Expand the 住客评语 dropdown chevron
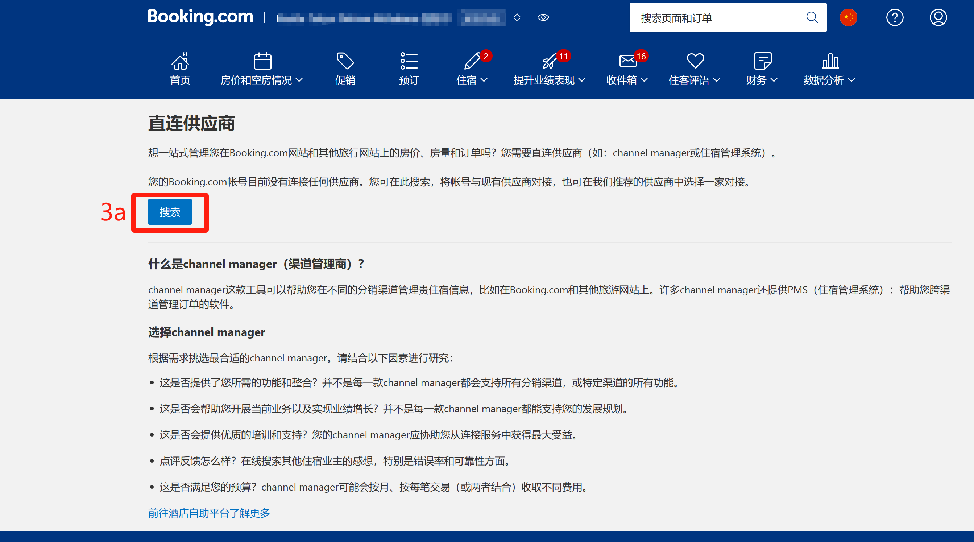The width and height of the screenshot is (974, 542). click(x=717, y=80)
